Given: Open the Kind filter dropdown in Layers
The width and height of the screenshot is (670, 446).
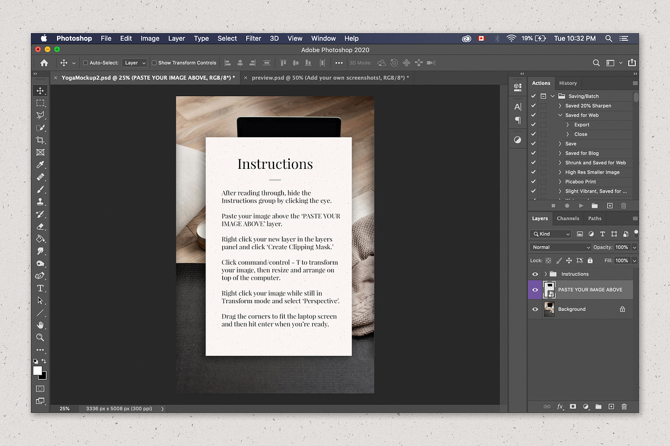Looking at the screenshot, I should tap(551, 234).
